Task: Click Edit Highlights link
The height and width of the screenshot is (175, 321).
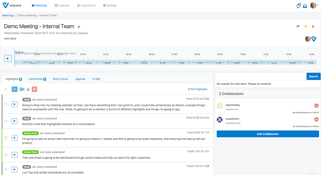Action: tap(198, 89)
